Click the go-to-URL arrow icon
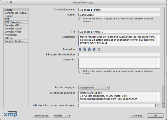Screen dimensions: 167x120 158,105
